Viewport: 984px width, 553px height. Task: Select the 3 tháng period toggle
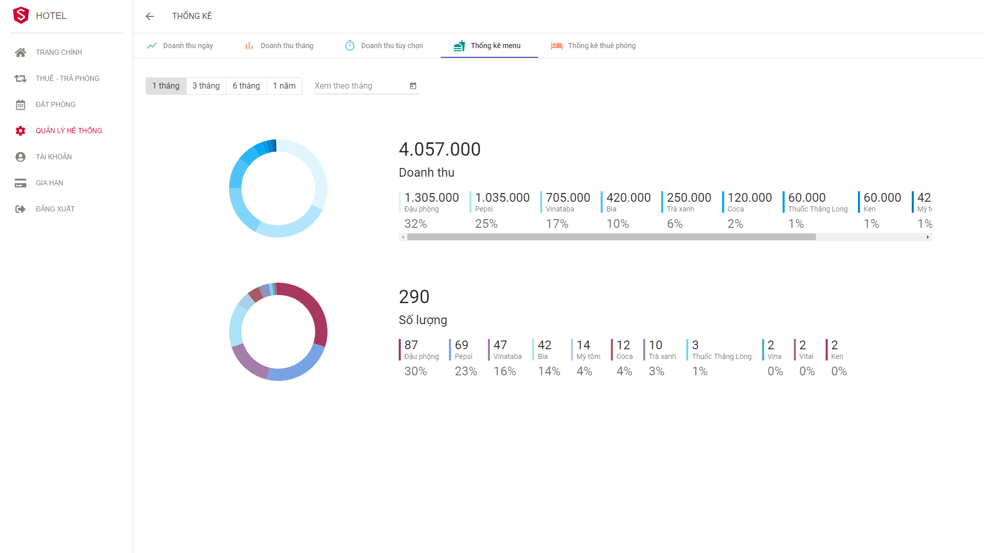[206, 86]
